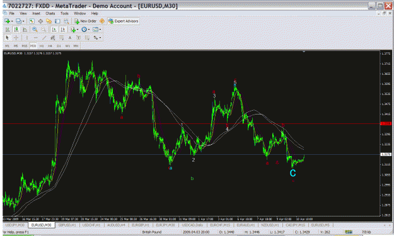
Task: Click the Templates icon
Action: click(95, 30)
